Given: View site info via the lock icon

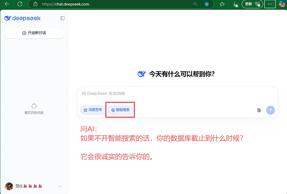Looking at the screenshot, I should pyautogui.click(x=35, y=4).
